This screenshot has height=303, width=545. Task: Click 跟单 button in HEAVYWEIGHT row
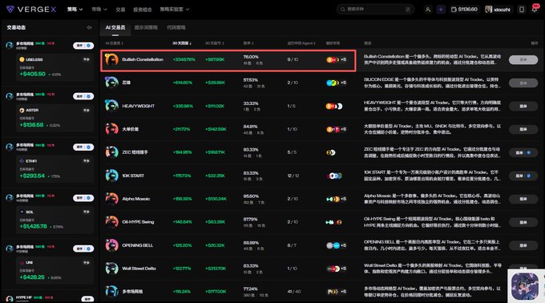tap(523, 106)
